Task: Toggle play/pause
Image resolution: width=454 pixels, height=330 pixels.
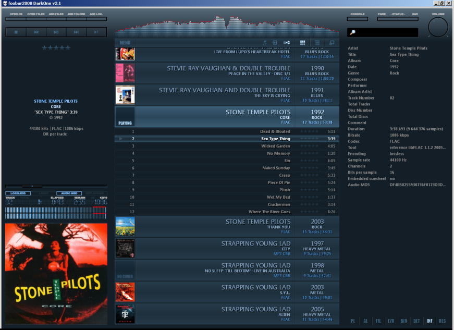Action: [x=56, y=32]
